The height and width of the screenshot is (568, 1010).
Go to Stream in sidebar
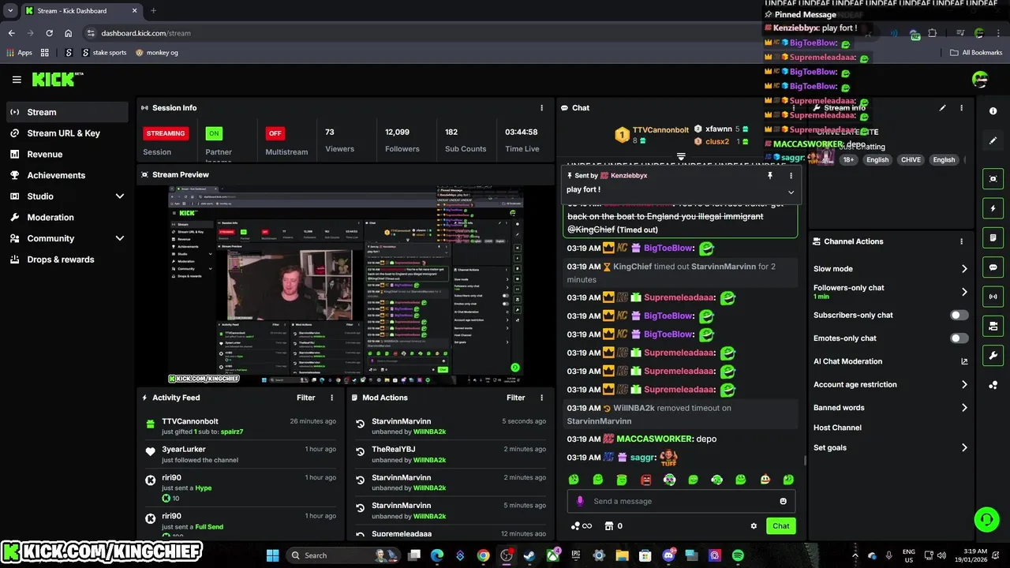click(x=66, y=112)
